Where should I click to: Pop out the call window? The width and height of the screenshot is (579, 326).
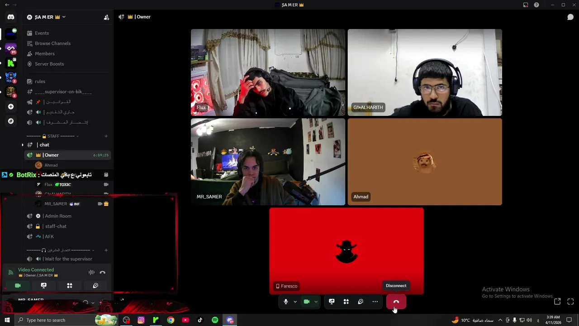coord(557,302)
